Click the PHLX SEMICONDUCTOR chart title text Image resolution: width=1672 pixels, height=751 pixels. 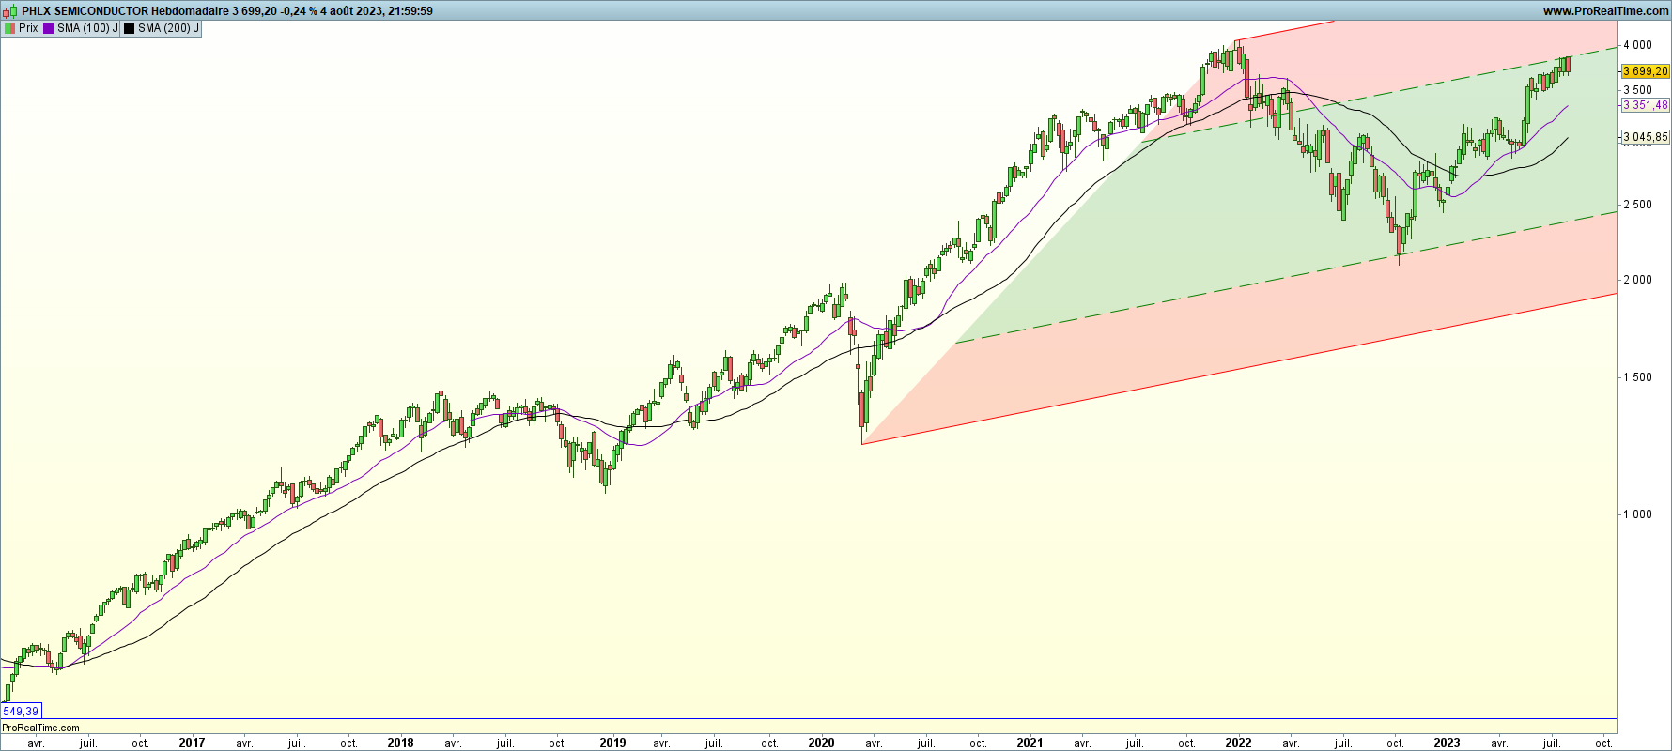(85, 11)
